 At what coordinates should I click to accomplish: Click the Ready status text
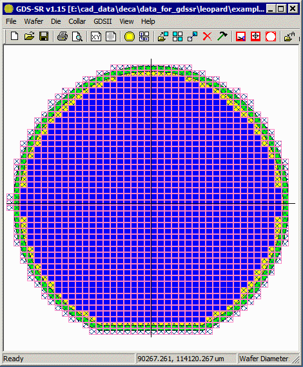(14, 359)
